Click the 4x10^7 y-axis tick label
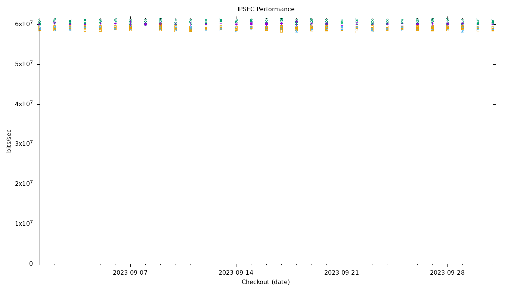 [24, 104]
